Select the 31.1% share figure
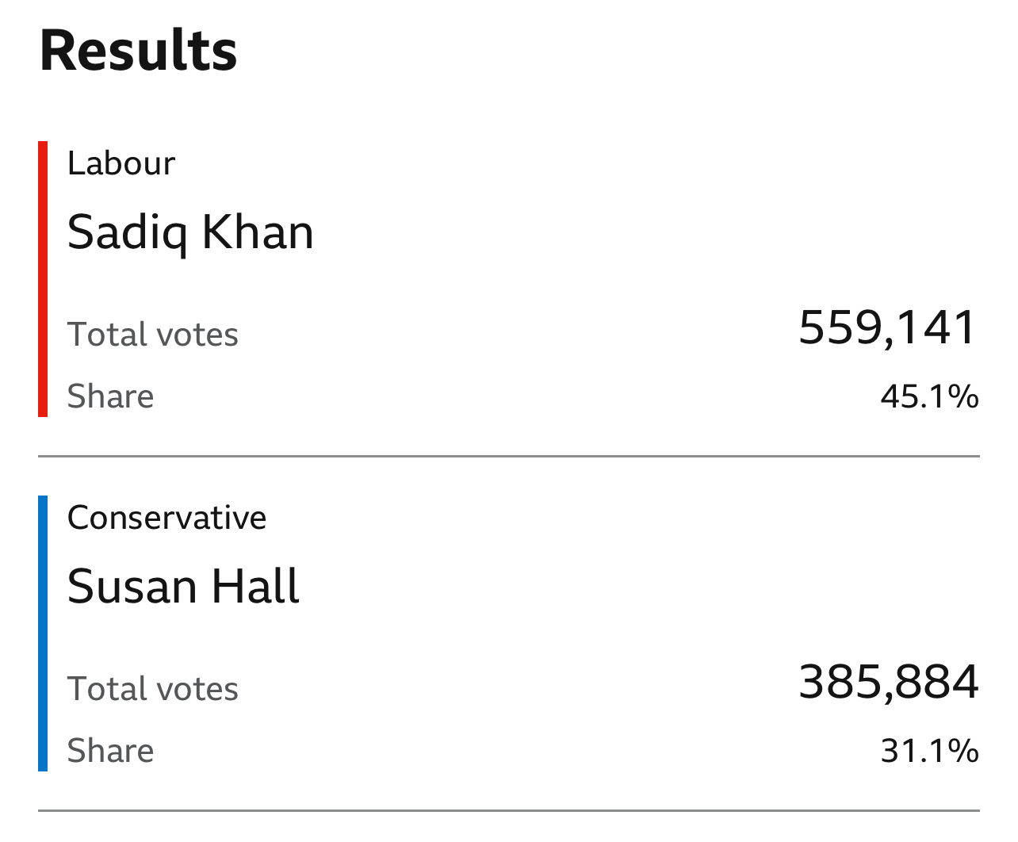1018x842 pixels. (x=930, y=751)
